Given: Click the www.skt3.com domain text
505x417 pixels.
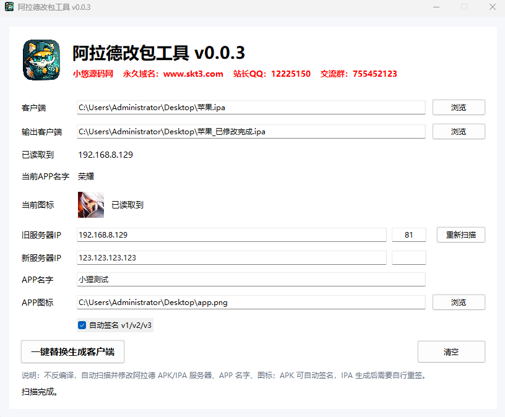Looking at the screenshot, I should point(193,74).
